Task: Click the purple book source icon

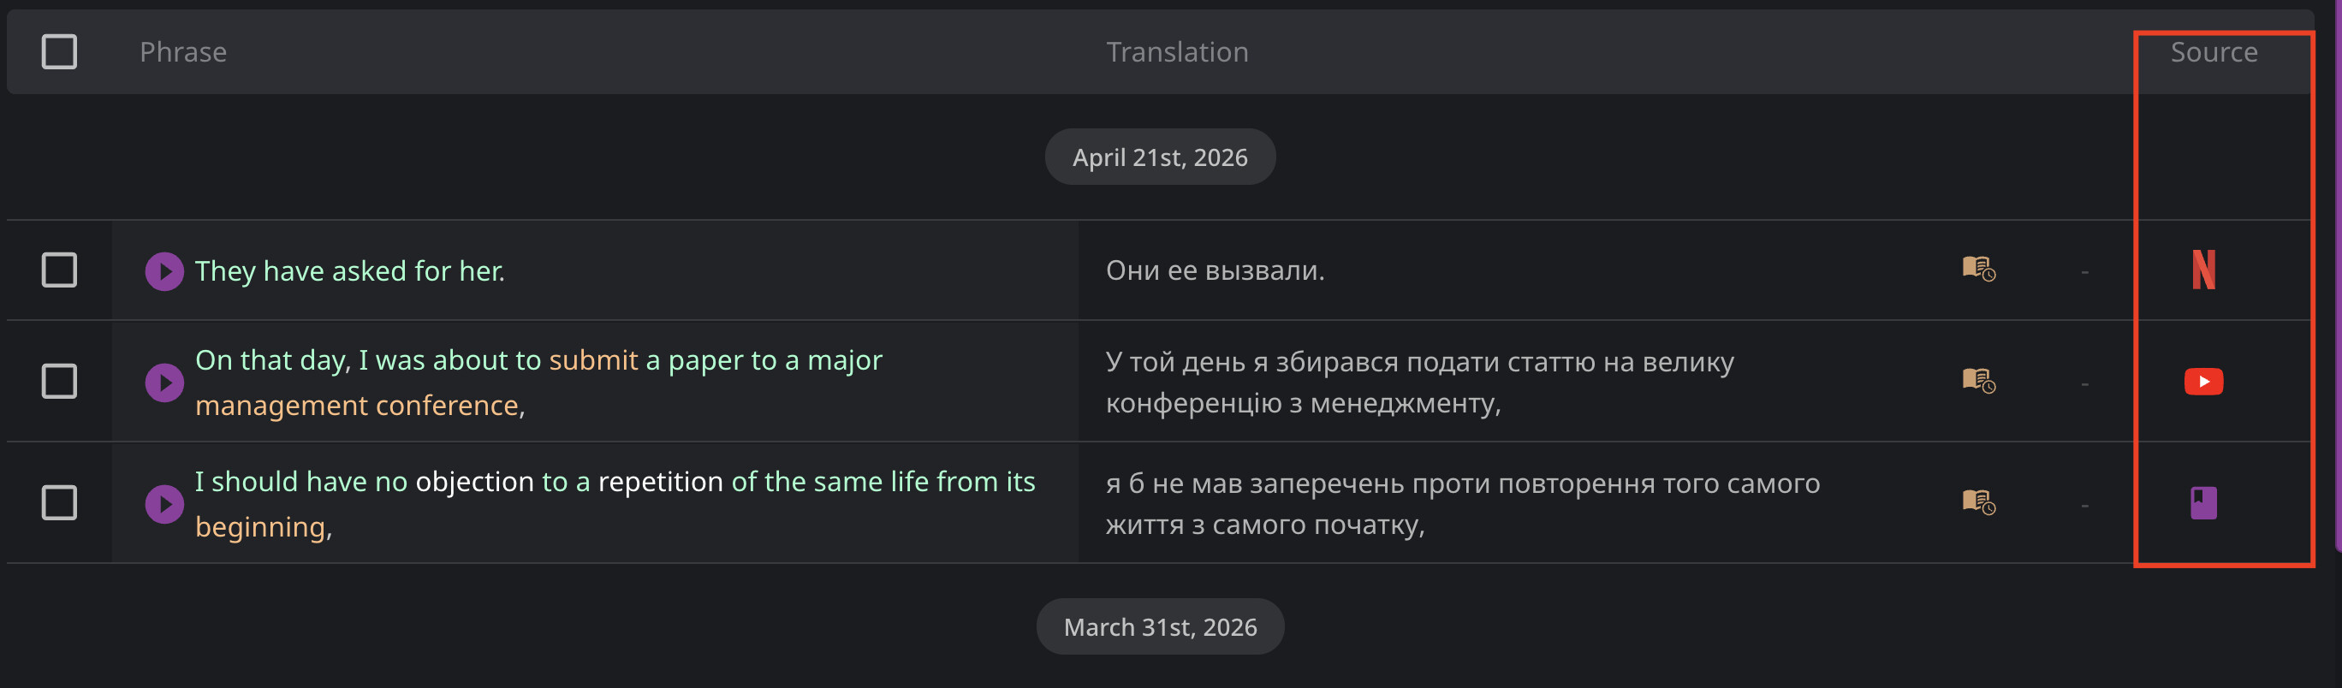Action: [2202, 502]
